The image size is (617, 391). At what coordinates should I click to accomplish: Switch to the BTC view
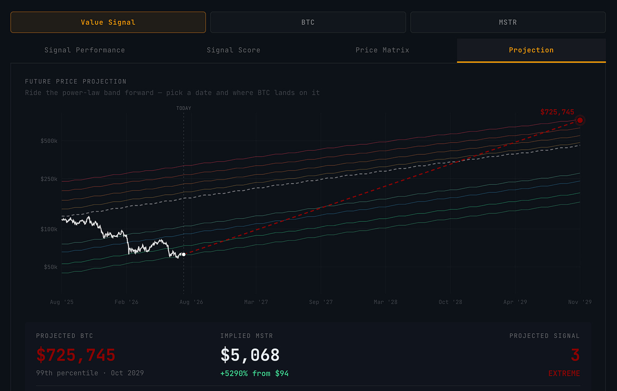point(308,22)
